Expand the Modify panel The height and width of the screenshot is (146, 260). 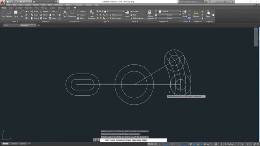coord(46,21)
